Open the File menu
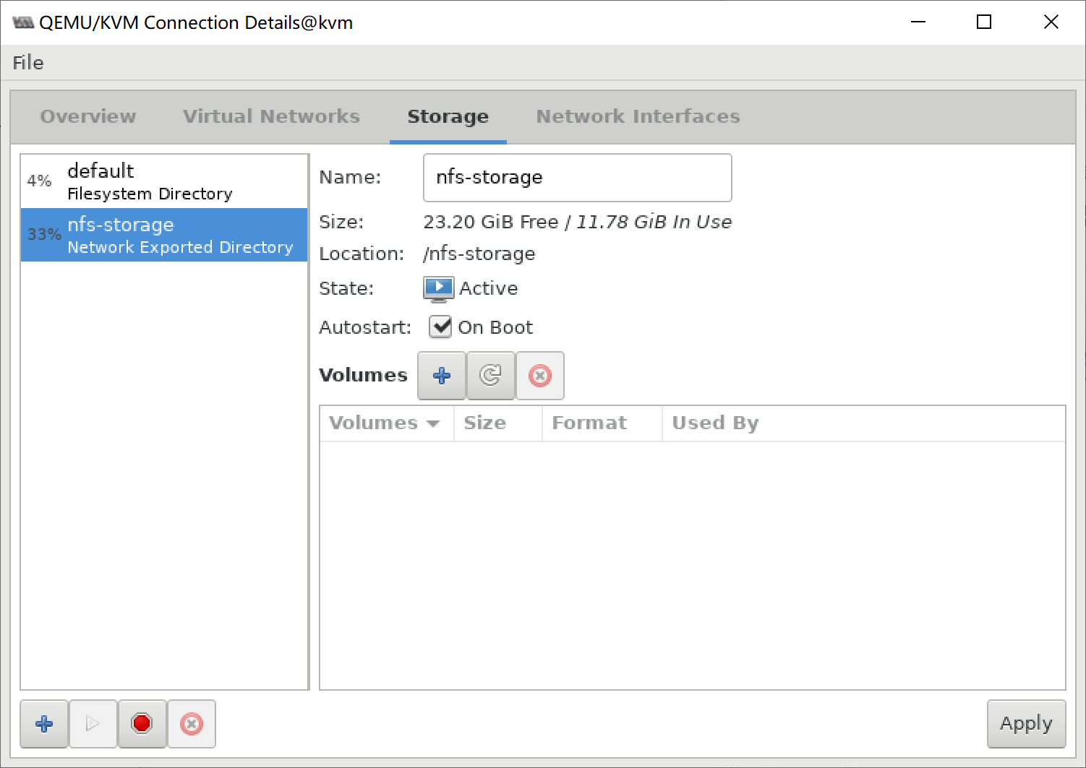The height and width of the screenshot is (768, 1086). (x=28, y=63)
